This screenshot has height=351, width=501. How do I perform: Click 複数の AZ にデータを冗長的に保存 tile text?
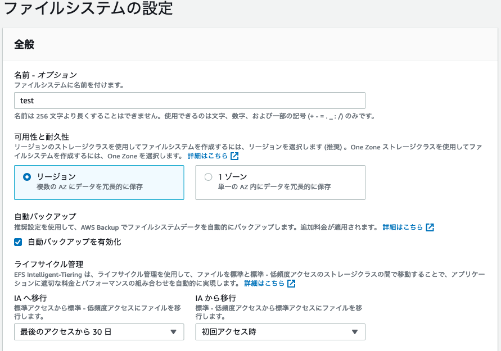coord(89,186)
